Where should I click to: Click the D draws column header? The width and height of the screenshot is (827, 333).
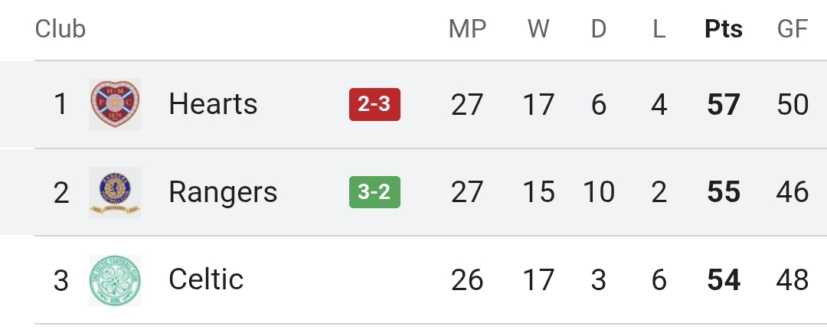click(x=599, y=29)
